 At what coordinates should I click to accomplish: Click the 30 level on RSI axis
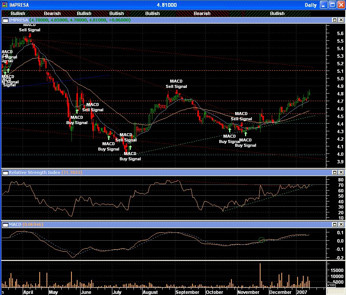341,207
